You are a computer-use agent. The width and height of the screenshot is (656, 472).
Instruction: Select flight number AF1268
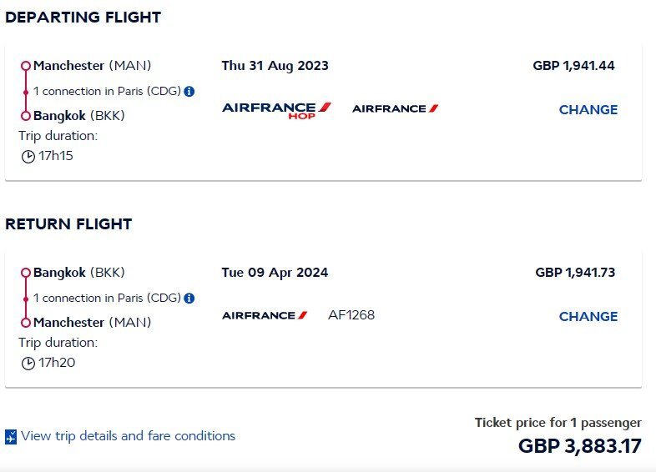pos(351,315)
